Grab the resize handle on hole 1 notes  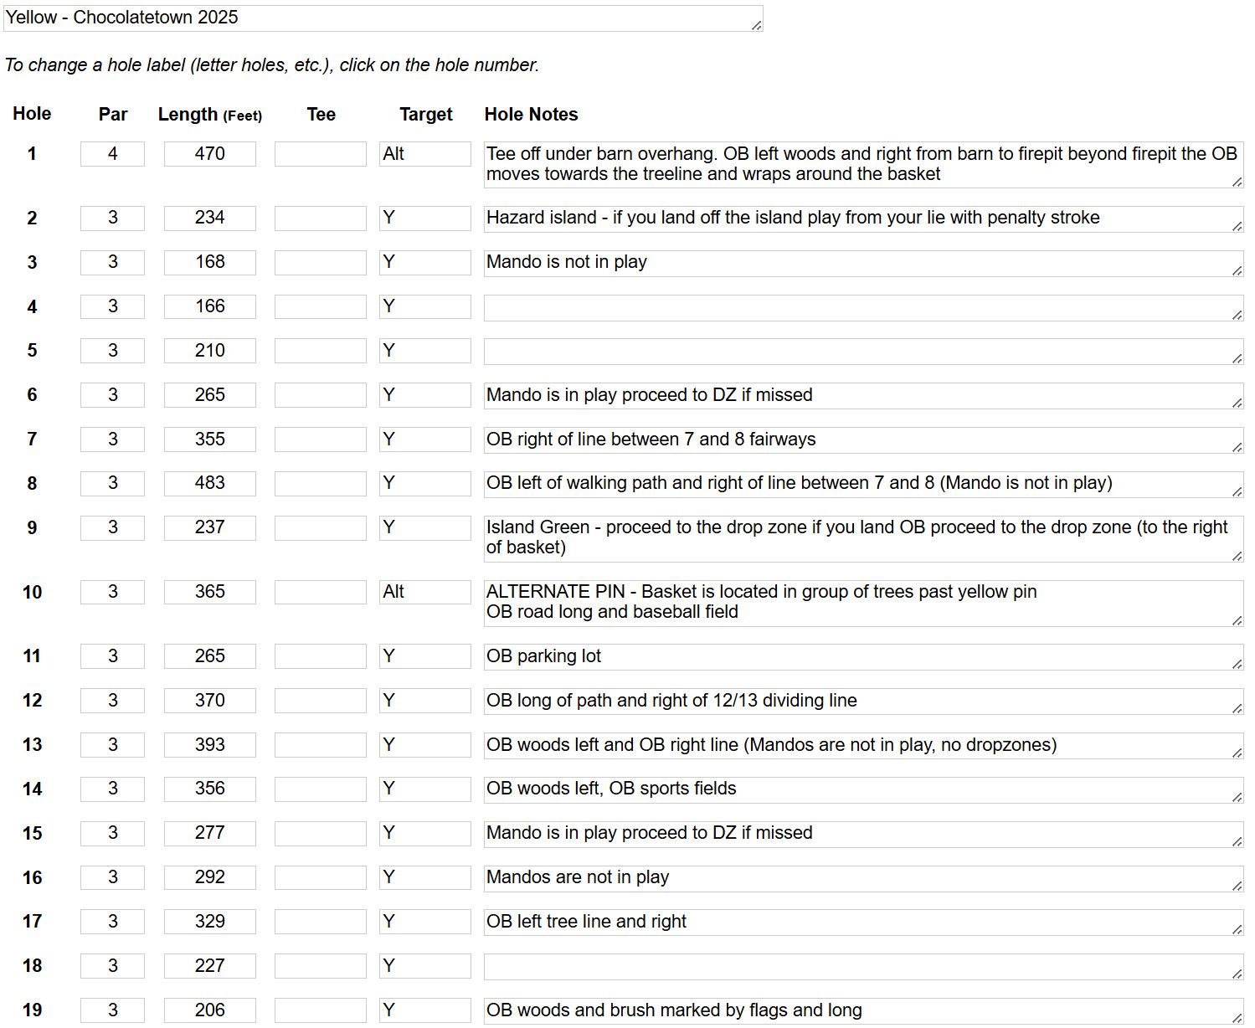1237,182
